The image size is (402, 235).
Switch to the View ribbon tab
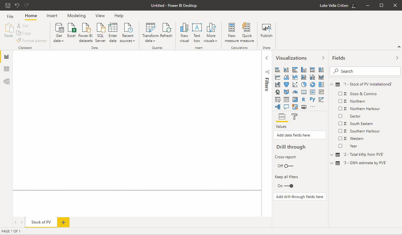pyautogui.click(x=100, y=16)
